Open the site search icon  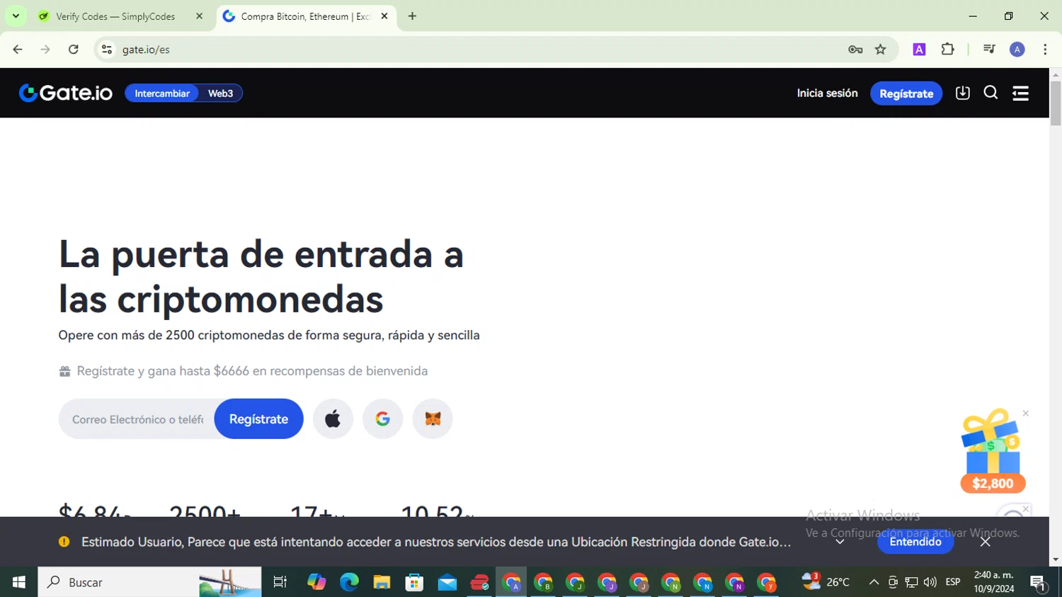[x=990, y=93]
